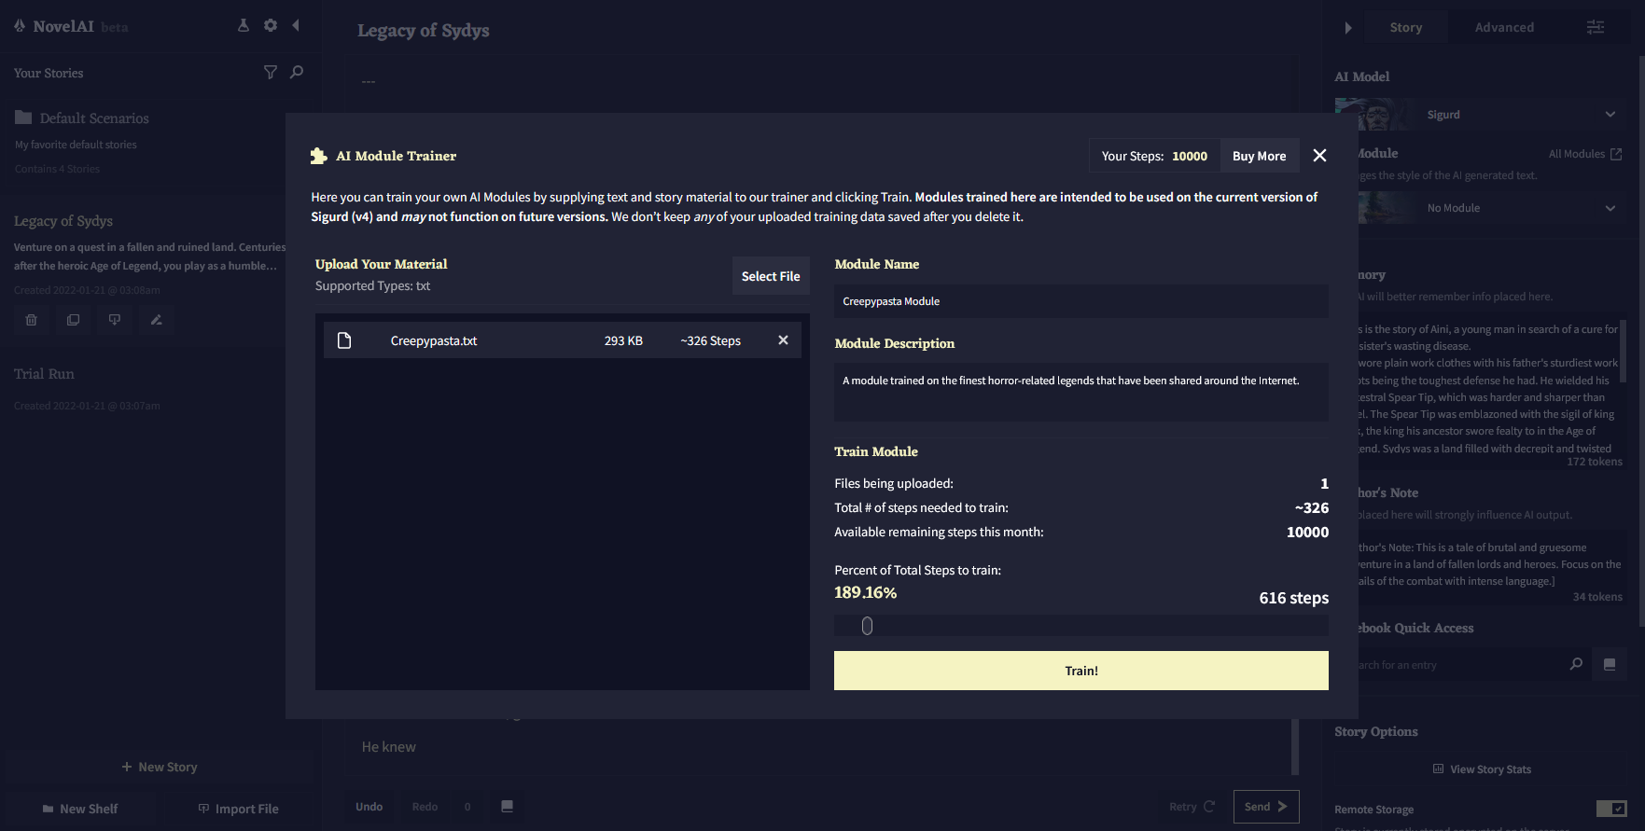
Task: Click the lorebook search magnifier icon
Action: coord(1576,664)
